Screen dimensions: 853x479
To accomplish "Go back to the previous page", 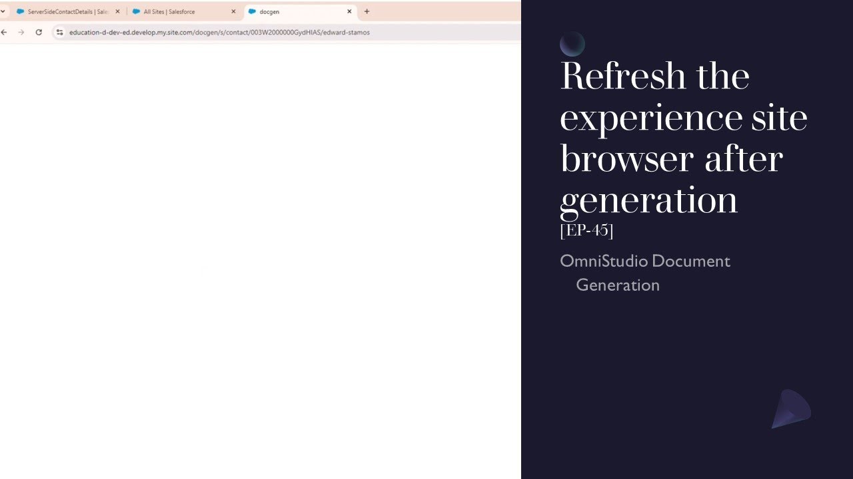I will pos(4,32).
